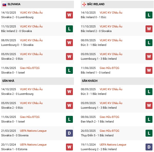Select the Sân Nhà section header
Screen dimensions: 154x152
pos(8,81)
